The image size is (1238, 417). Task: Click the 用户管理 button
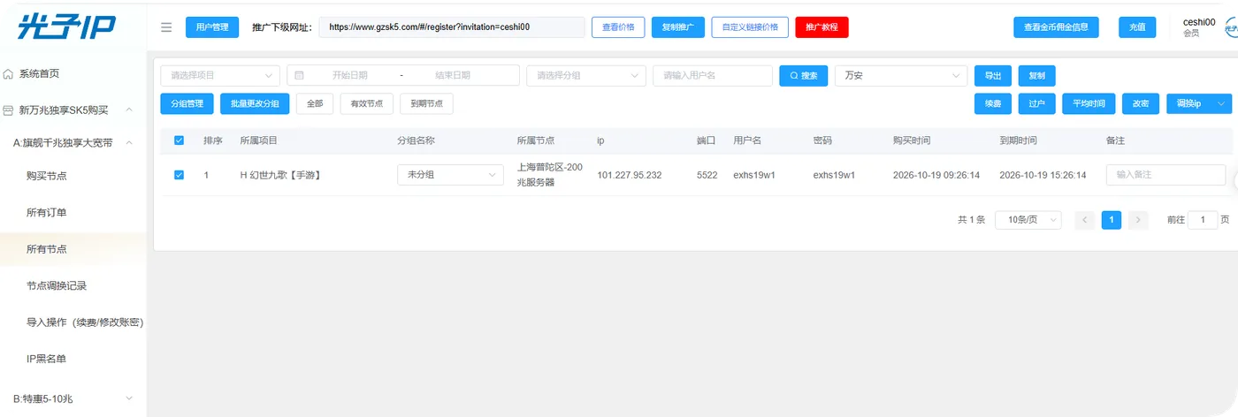tap(212, 27)
